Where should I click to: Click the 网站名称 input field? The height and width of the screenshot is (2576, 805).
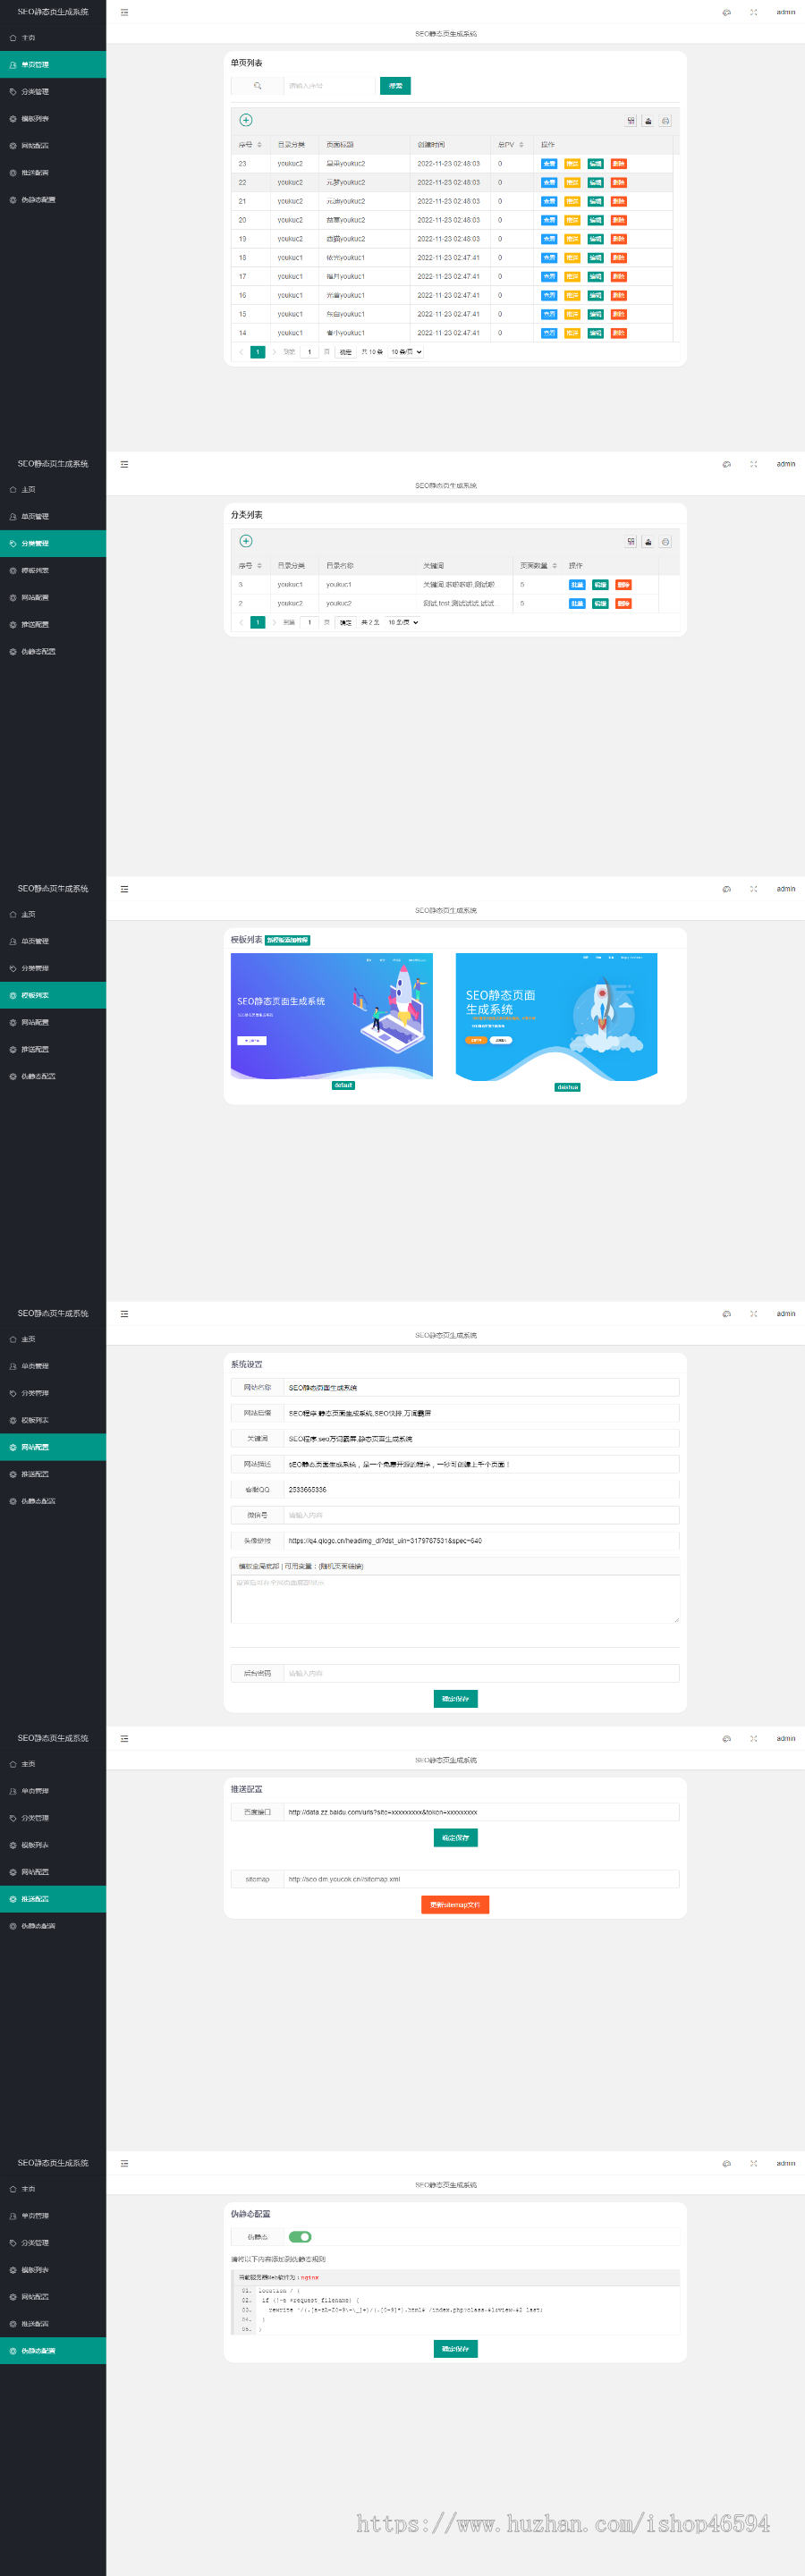[x=481, y=1388]
